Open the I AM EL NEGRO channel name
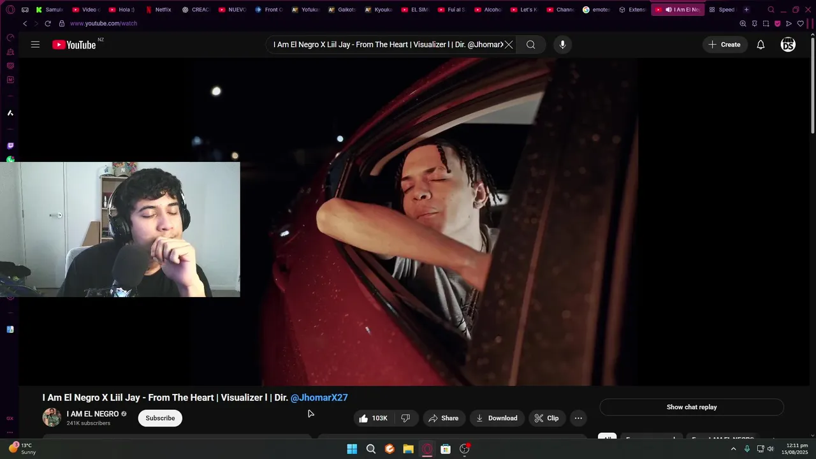 pos(92,414)
